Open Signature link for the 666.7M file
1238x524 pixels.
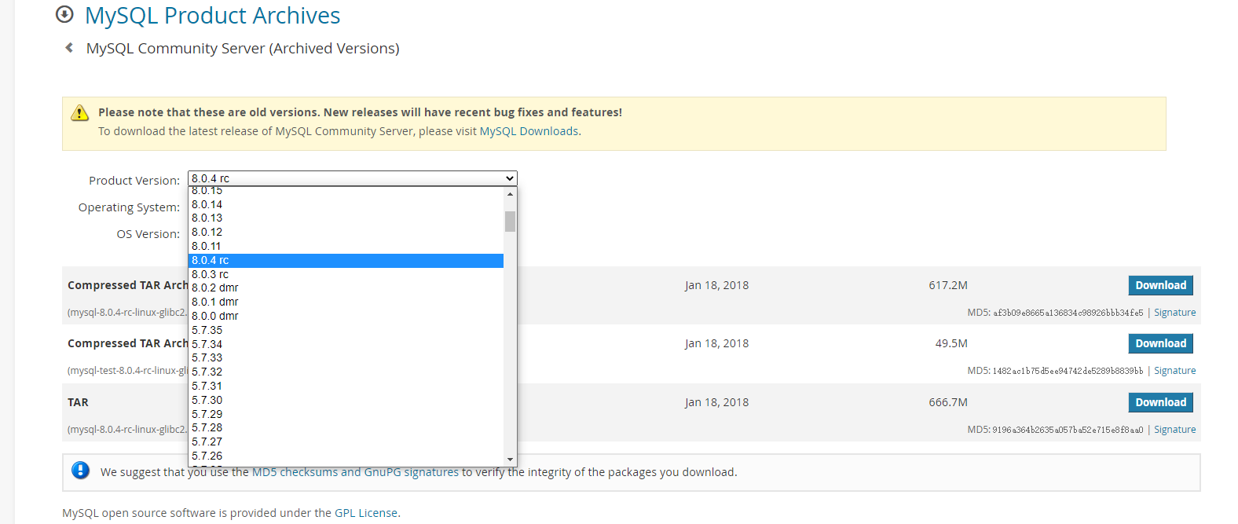[1174, 430]
